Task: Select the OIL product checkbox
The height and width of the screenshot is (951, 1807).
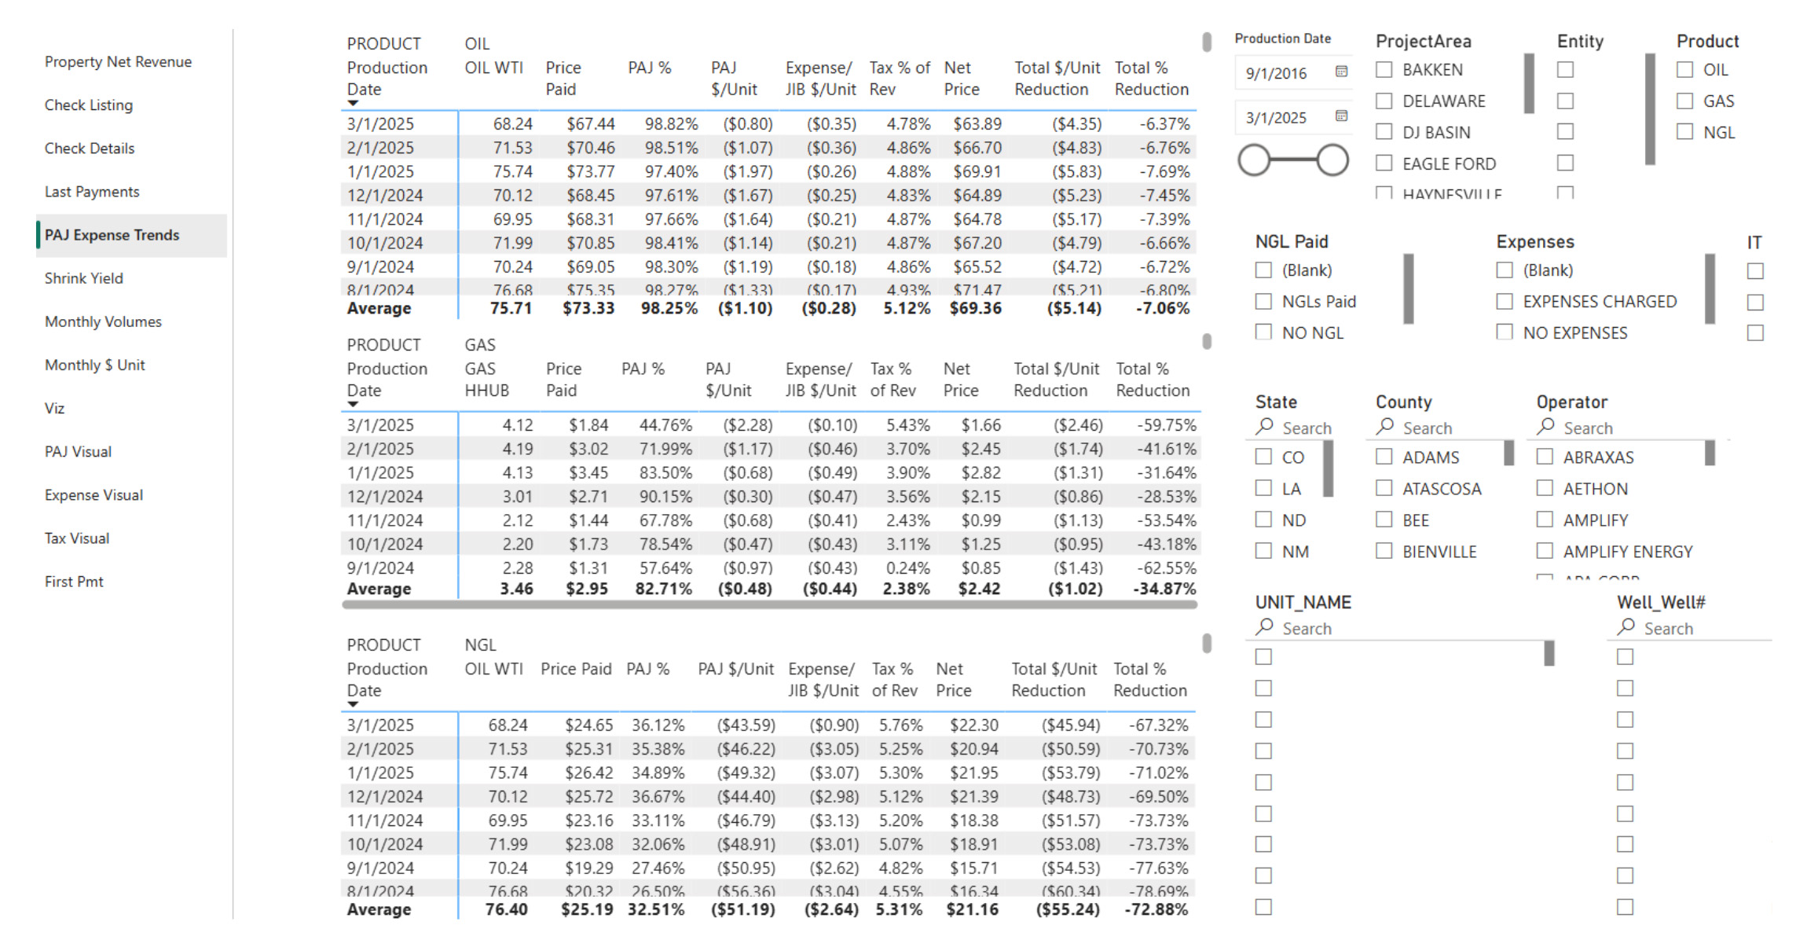Action: [1684, 70]
